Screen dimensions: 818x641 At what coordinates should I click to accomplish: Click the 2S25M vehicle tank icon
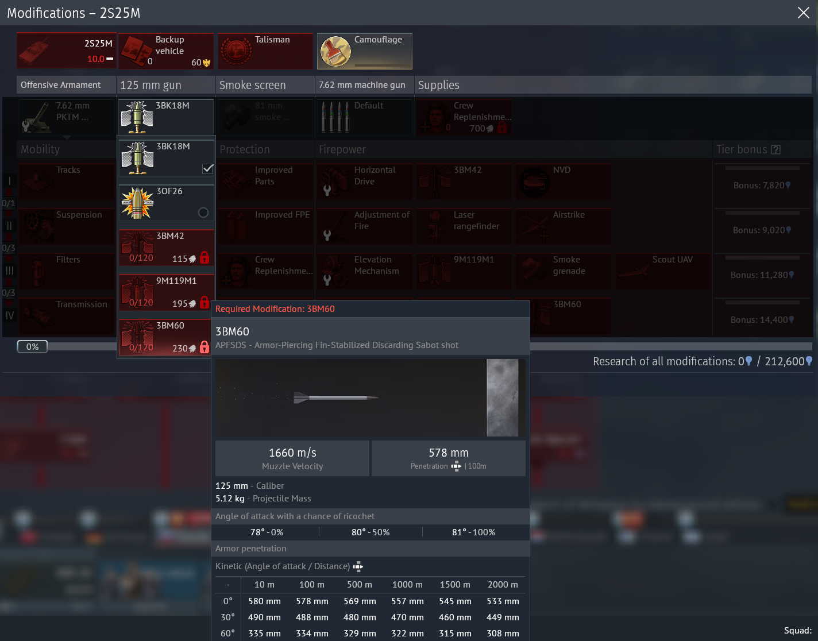point(38,51)
